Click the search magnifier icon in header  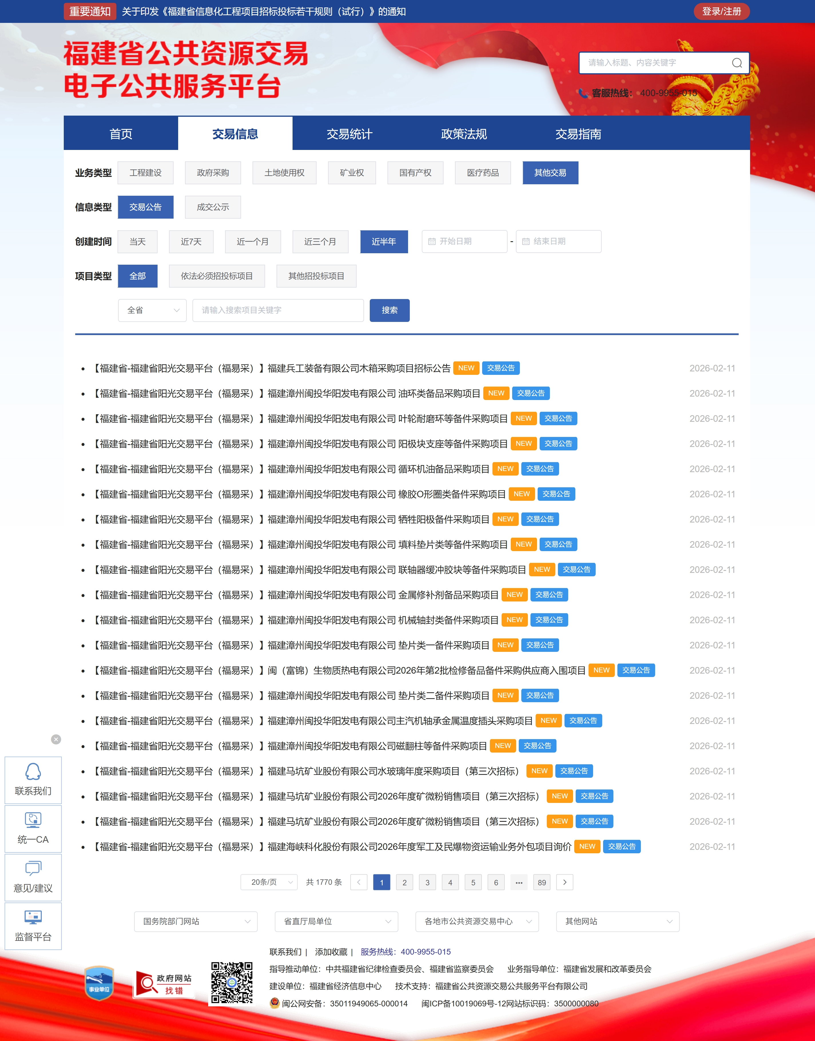click(736, 63)
